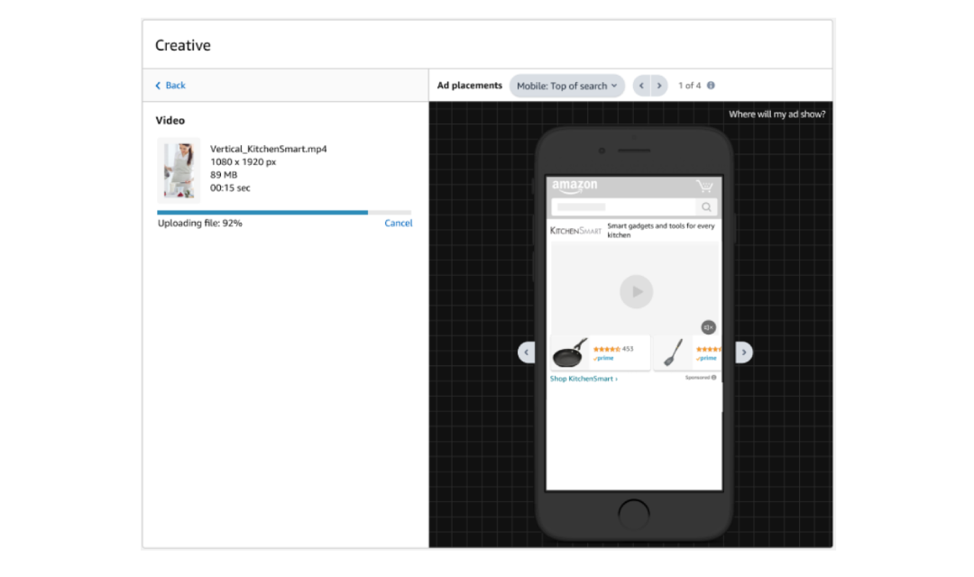
Task: Click the Video section heading
Action: tap(170, 121)
